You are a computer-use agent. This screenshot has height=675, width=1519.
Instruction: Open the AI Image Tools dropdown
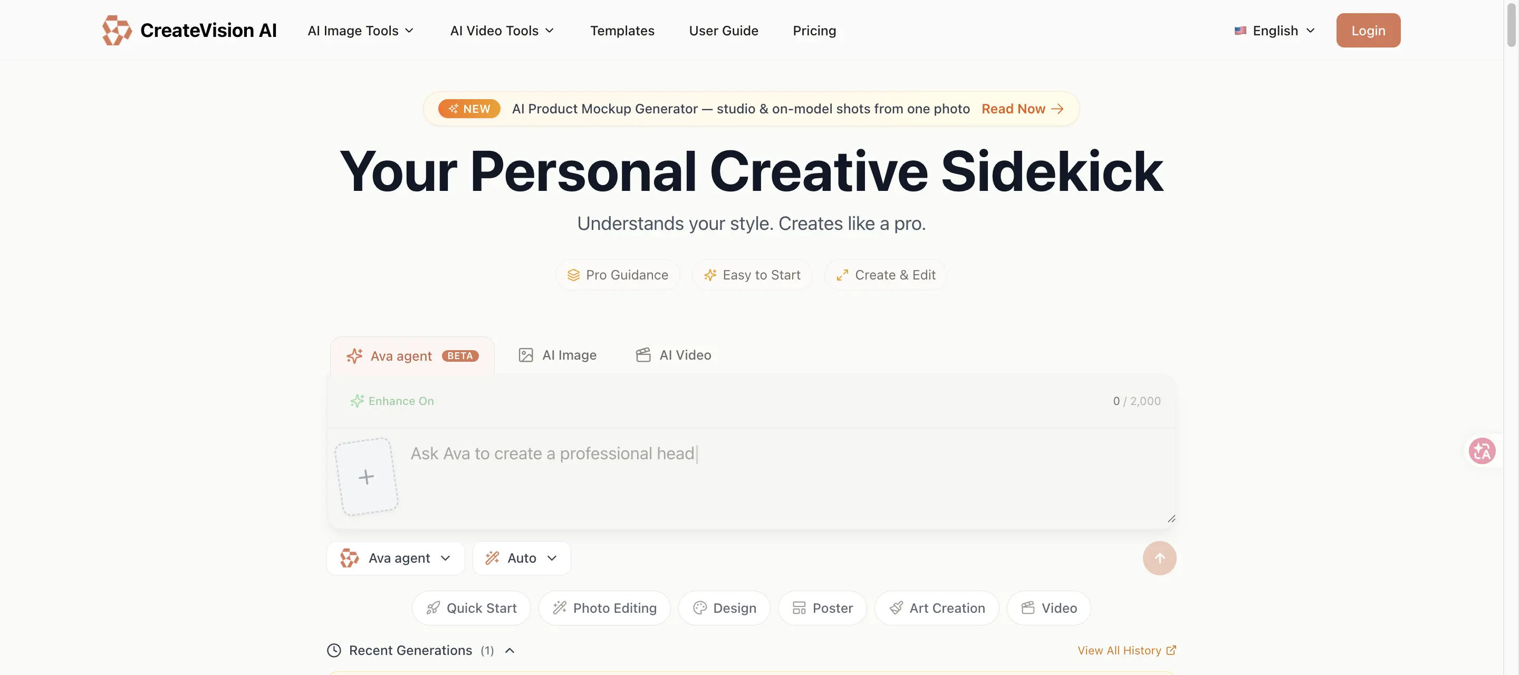(x=361, y=30)
